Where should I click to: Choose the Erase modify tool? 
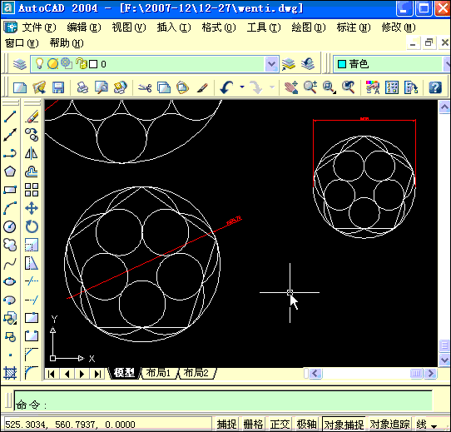point(32,117)
